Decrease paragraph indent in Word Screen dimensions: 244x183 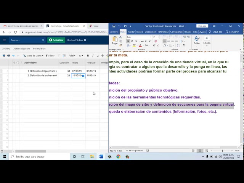(184, 37)
